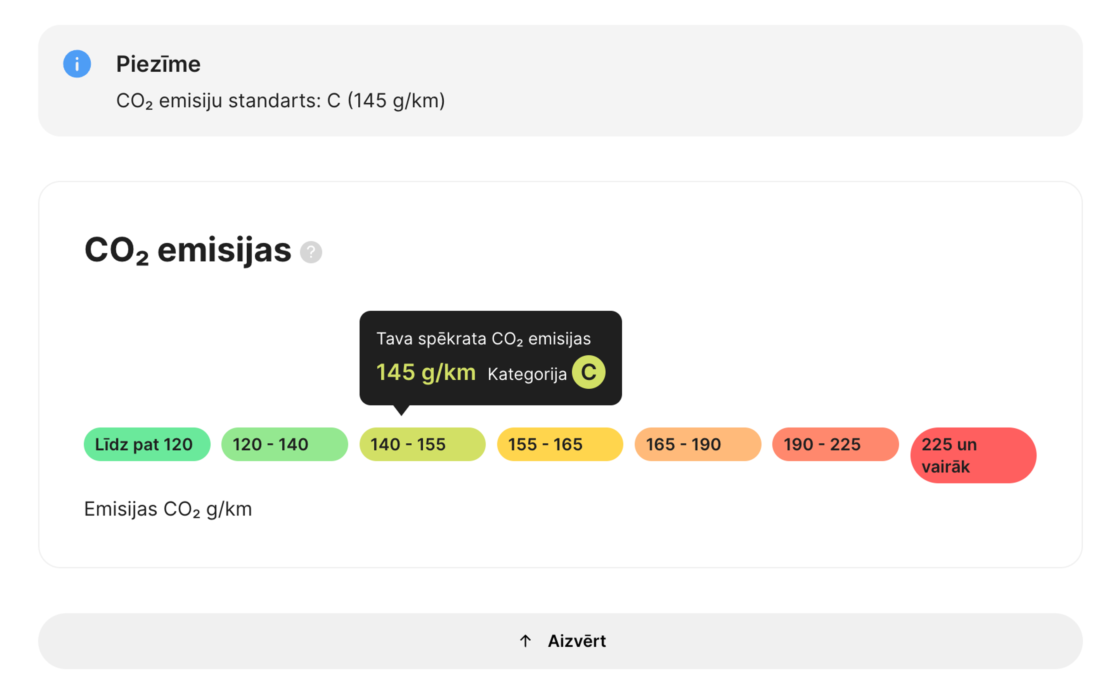Screen dimensions: 1117x700
Task: Choose the 155 - 165 yellow range pill
Action: (560, 444)
